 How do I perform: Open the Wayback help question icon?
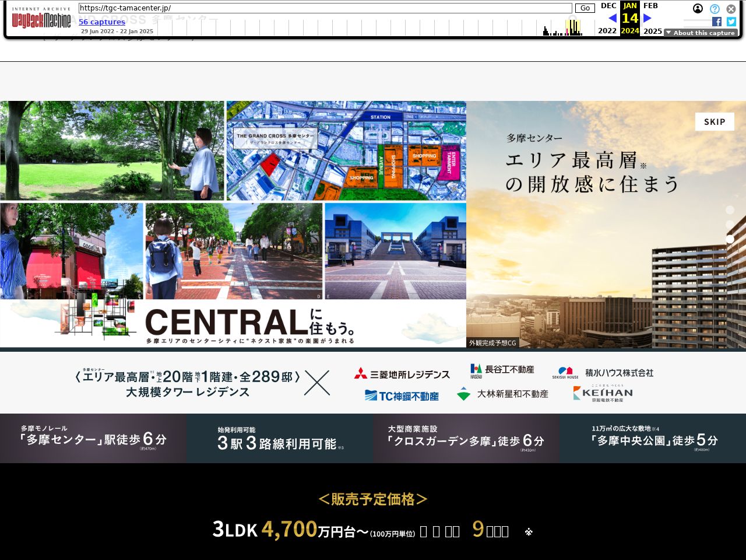[715, 9]
